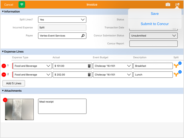Tap Cancel in the top bar

pos(9,5)
